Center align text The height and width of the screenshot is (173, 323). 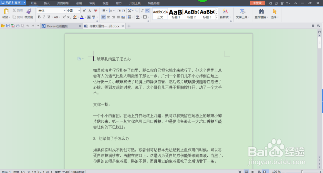point(108,17)
